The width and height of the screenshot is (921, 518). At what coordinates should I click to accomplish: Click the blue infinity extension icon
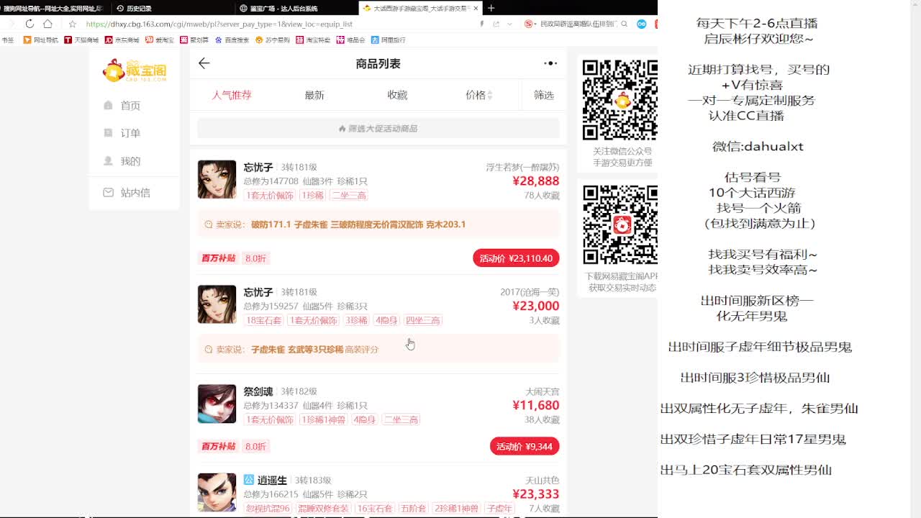coord(641,24)
